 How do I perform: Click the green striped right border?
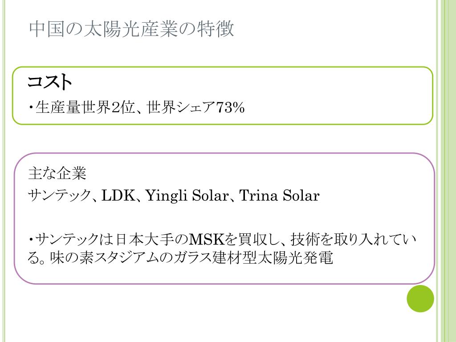click(x=446, y=171)
